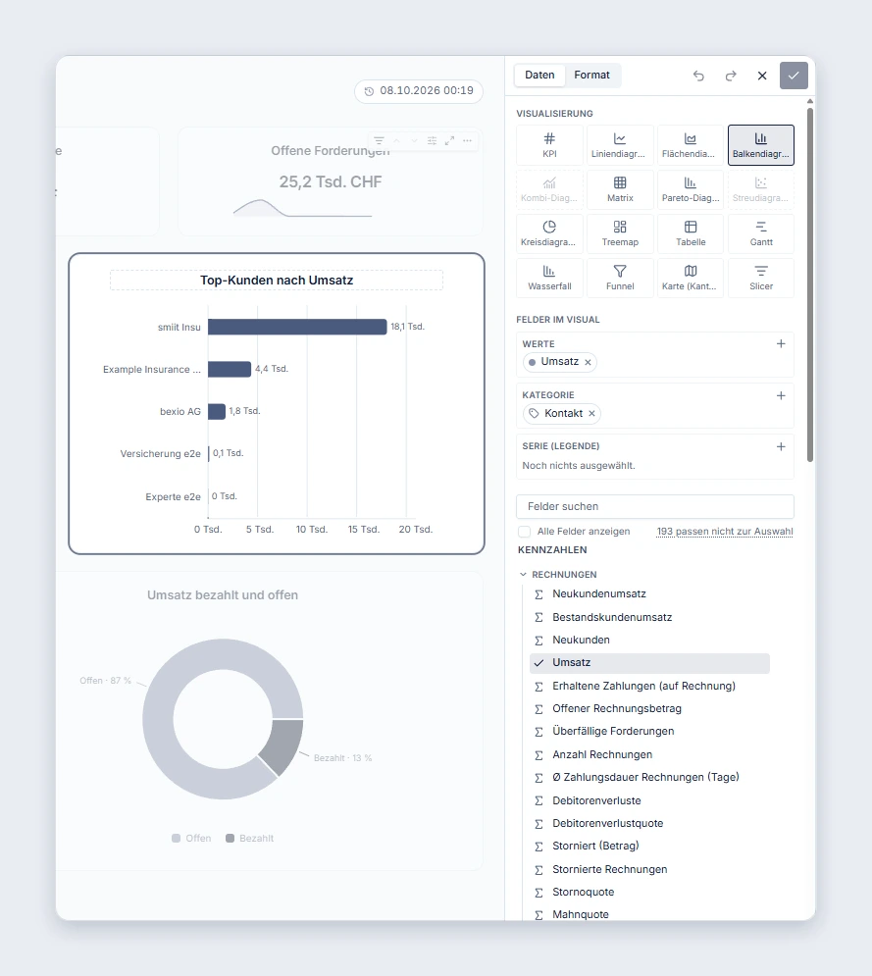Choose the Gantt visualization
This screenshot has height=976, width=872.
click(x=760, y=233)
